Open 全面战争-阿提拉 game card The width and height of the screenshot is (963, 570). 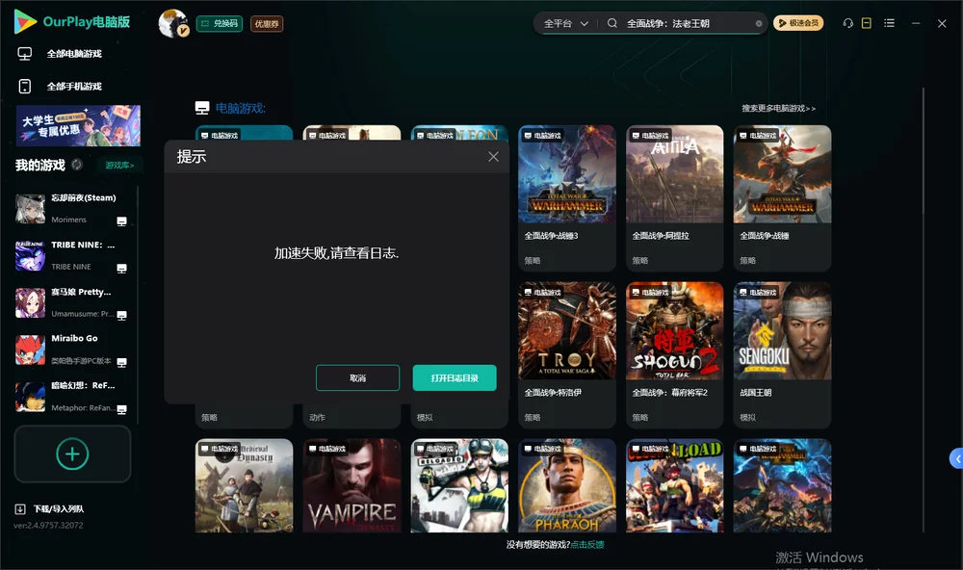[674, 197]
